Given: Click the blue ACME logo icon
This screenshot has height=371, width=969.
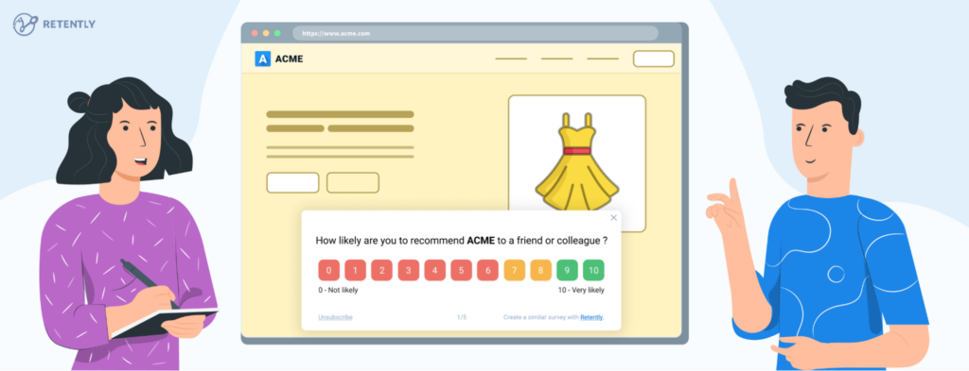Looking at the screenshot, I should tap(263, 59).
